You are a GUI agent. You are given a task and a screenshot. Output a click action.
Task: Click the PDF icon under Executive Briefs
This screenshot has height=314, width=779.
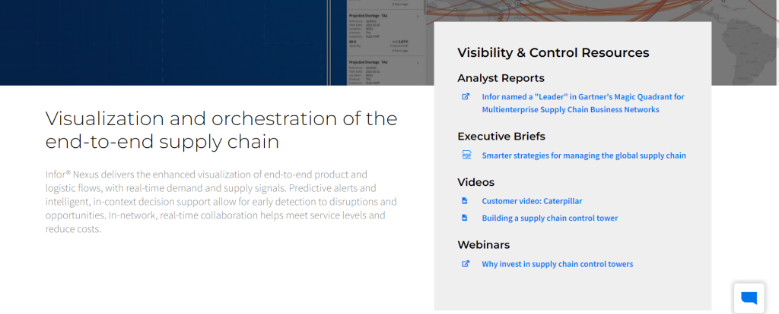466,155
